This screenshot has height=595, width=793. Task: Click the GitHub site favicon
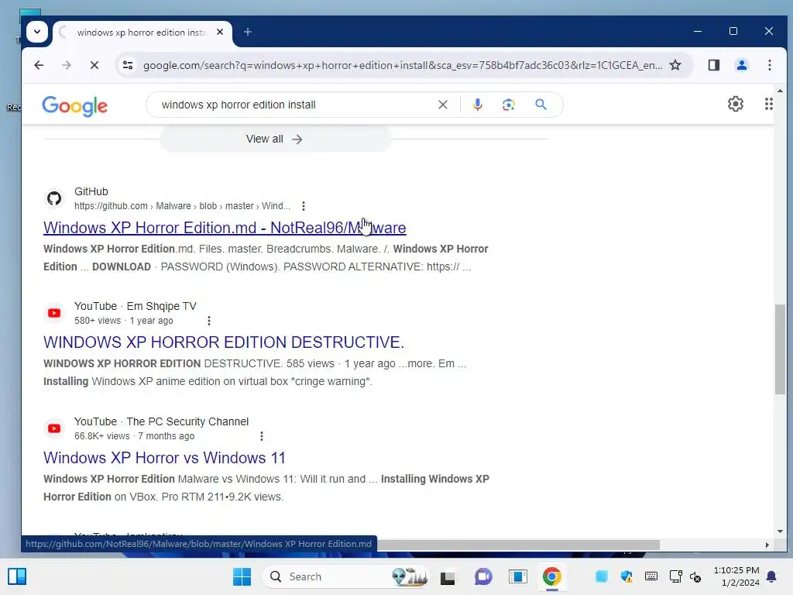(54, 198)
